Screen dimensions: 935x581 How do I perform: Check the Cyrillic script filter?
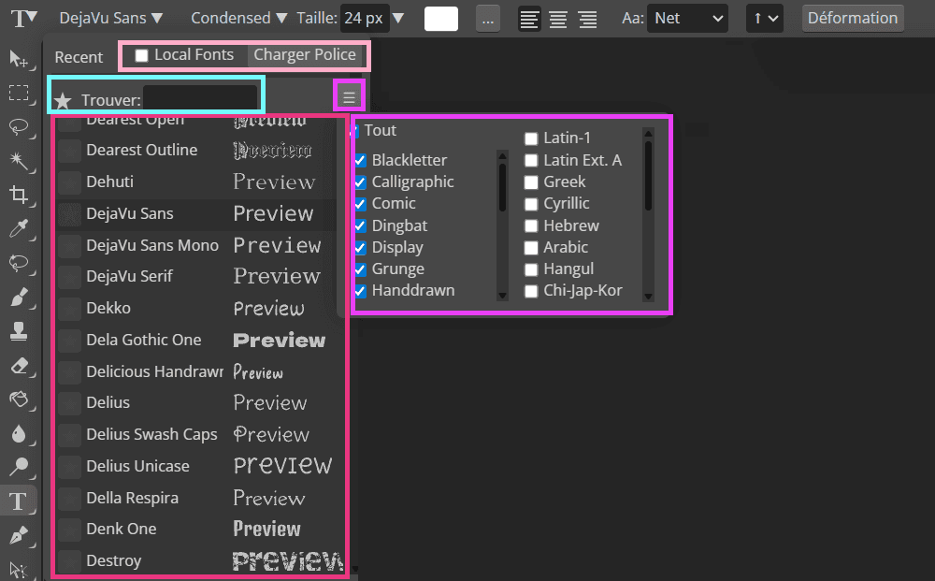point(531,204)
